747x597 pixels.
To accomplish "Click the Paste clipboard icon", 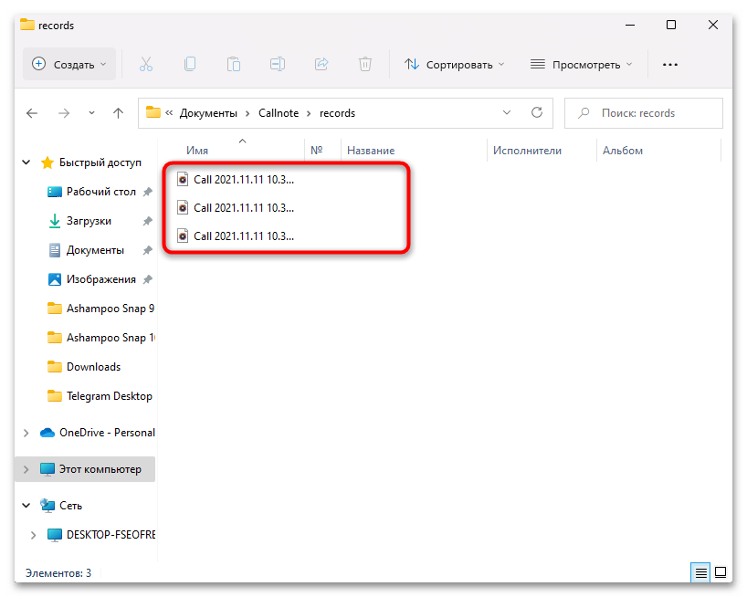I will click(x=234, y=64).
